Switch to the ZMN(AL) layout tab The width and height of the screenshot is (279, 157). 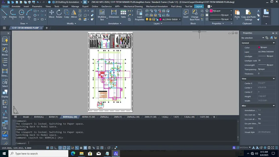click(104, 117)
